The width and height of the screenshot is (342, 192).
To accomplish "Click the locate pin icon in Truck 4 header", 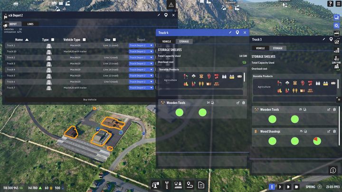I will point(237,33).
